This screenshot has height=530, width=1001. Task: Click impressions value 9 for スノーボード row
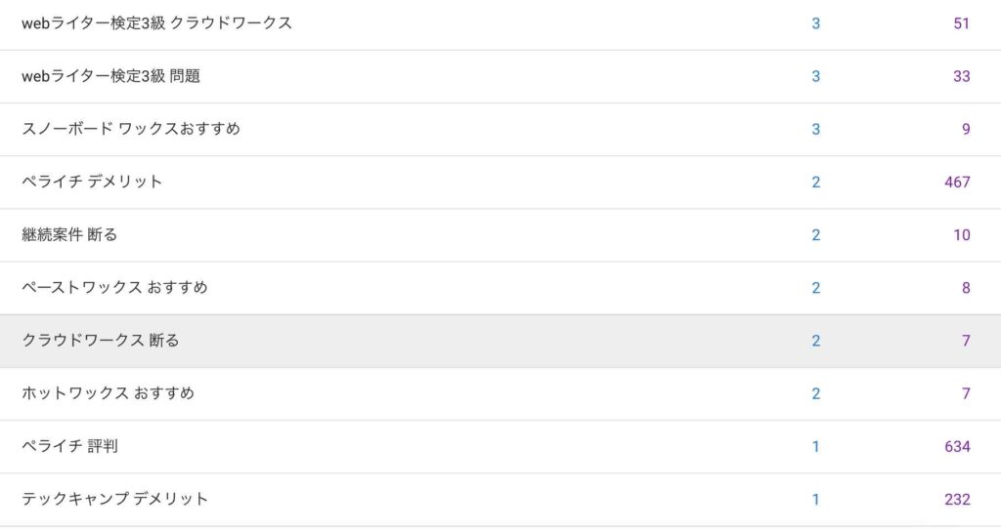click(x=966, y=130)
